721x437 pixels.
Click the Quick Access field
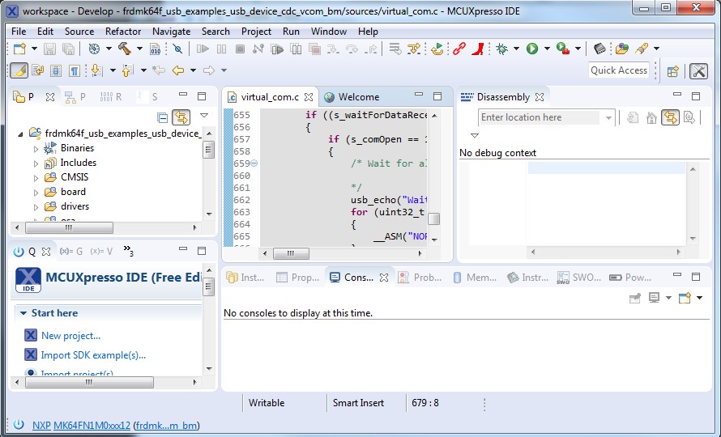(619, 70)
